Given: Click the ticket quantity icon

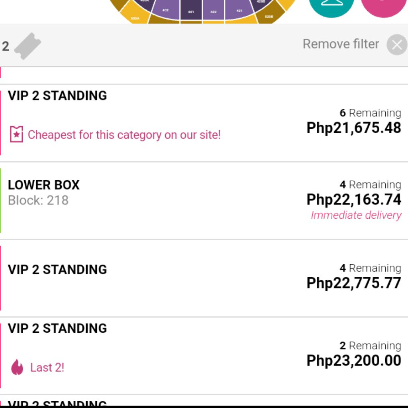Looking at the screenshot, I should pos(27,46).
